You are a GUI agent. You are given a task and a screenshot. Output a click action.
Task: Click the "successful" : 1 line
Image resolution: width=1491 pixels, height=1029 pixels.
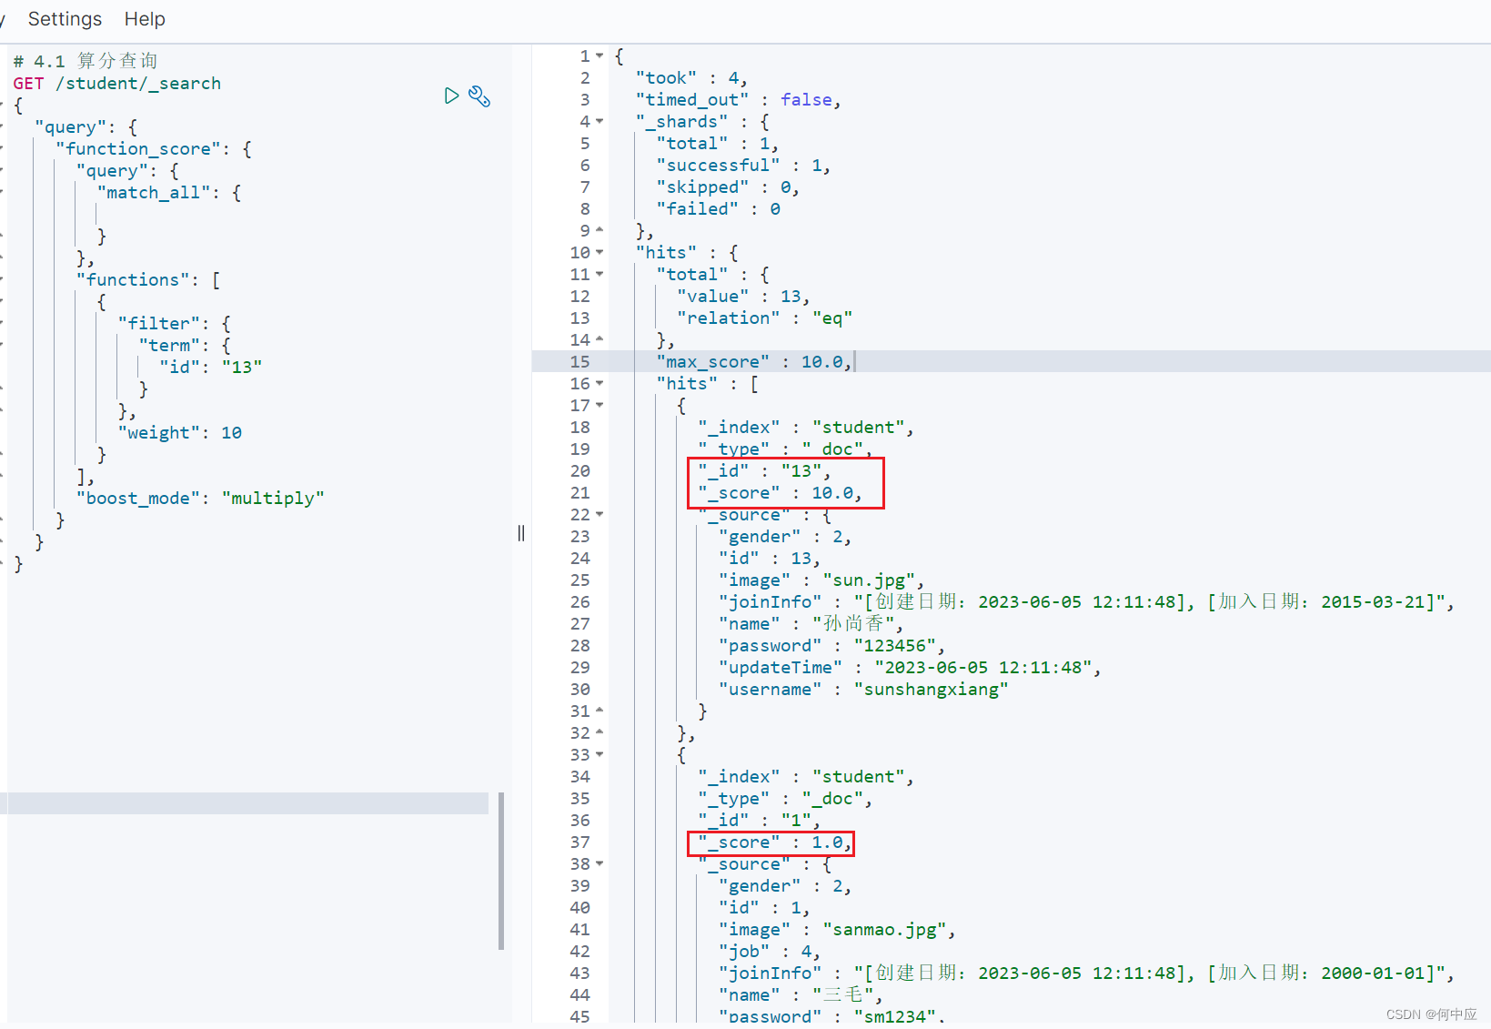(743, 165)
